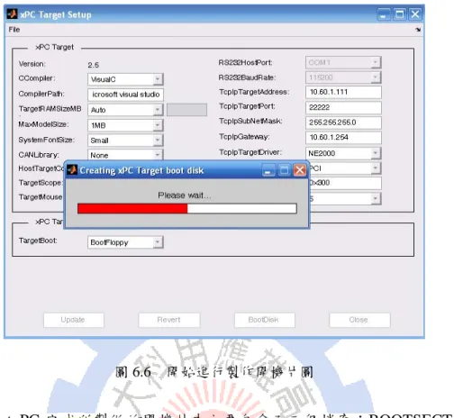The width and height of the screenshot is (454, 418).
Task: Expand the CCompiler VisualC dropdown
Action: (x=125, y=79)
